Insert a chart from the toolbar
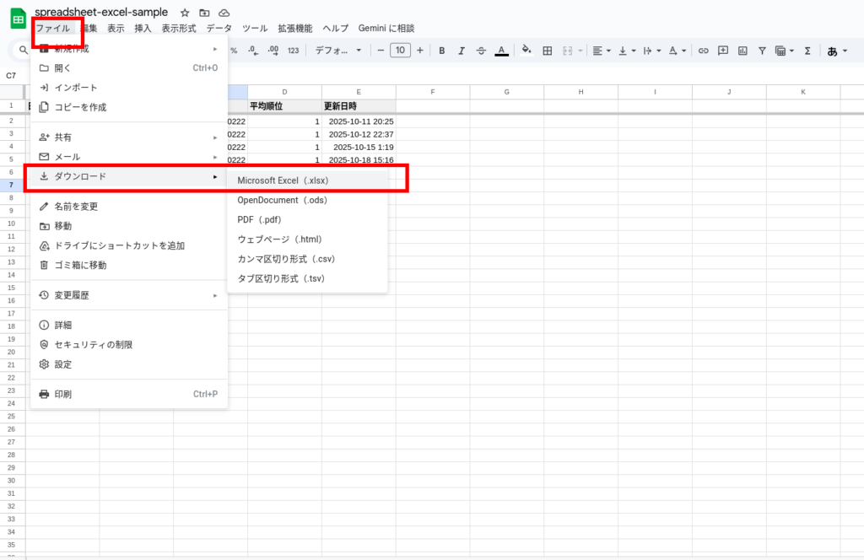Viewport: 864px width, 560px height. click(743, 51)
